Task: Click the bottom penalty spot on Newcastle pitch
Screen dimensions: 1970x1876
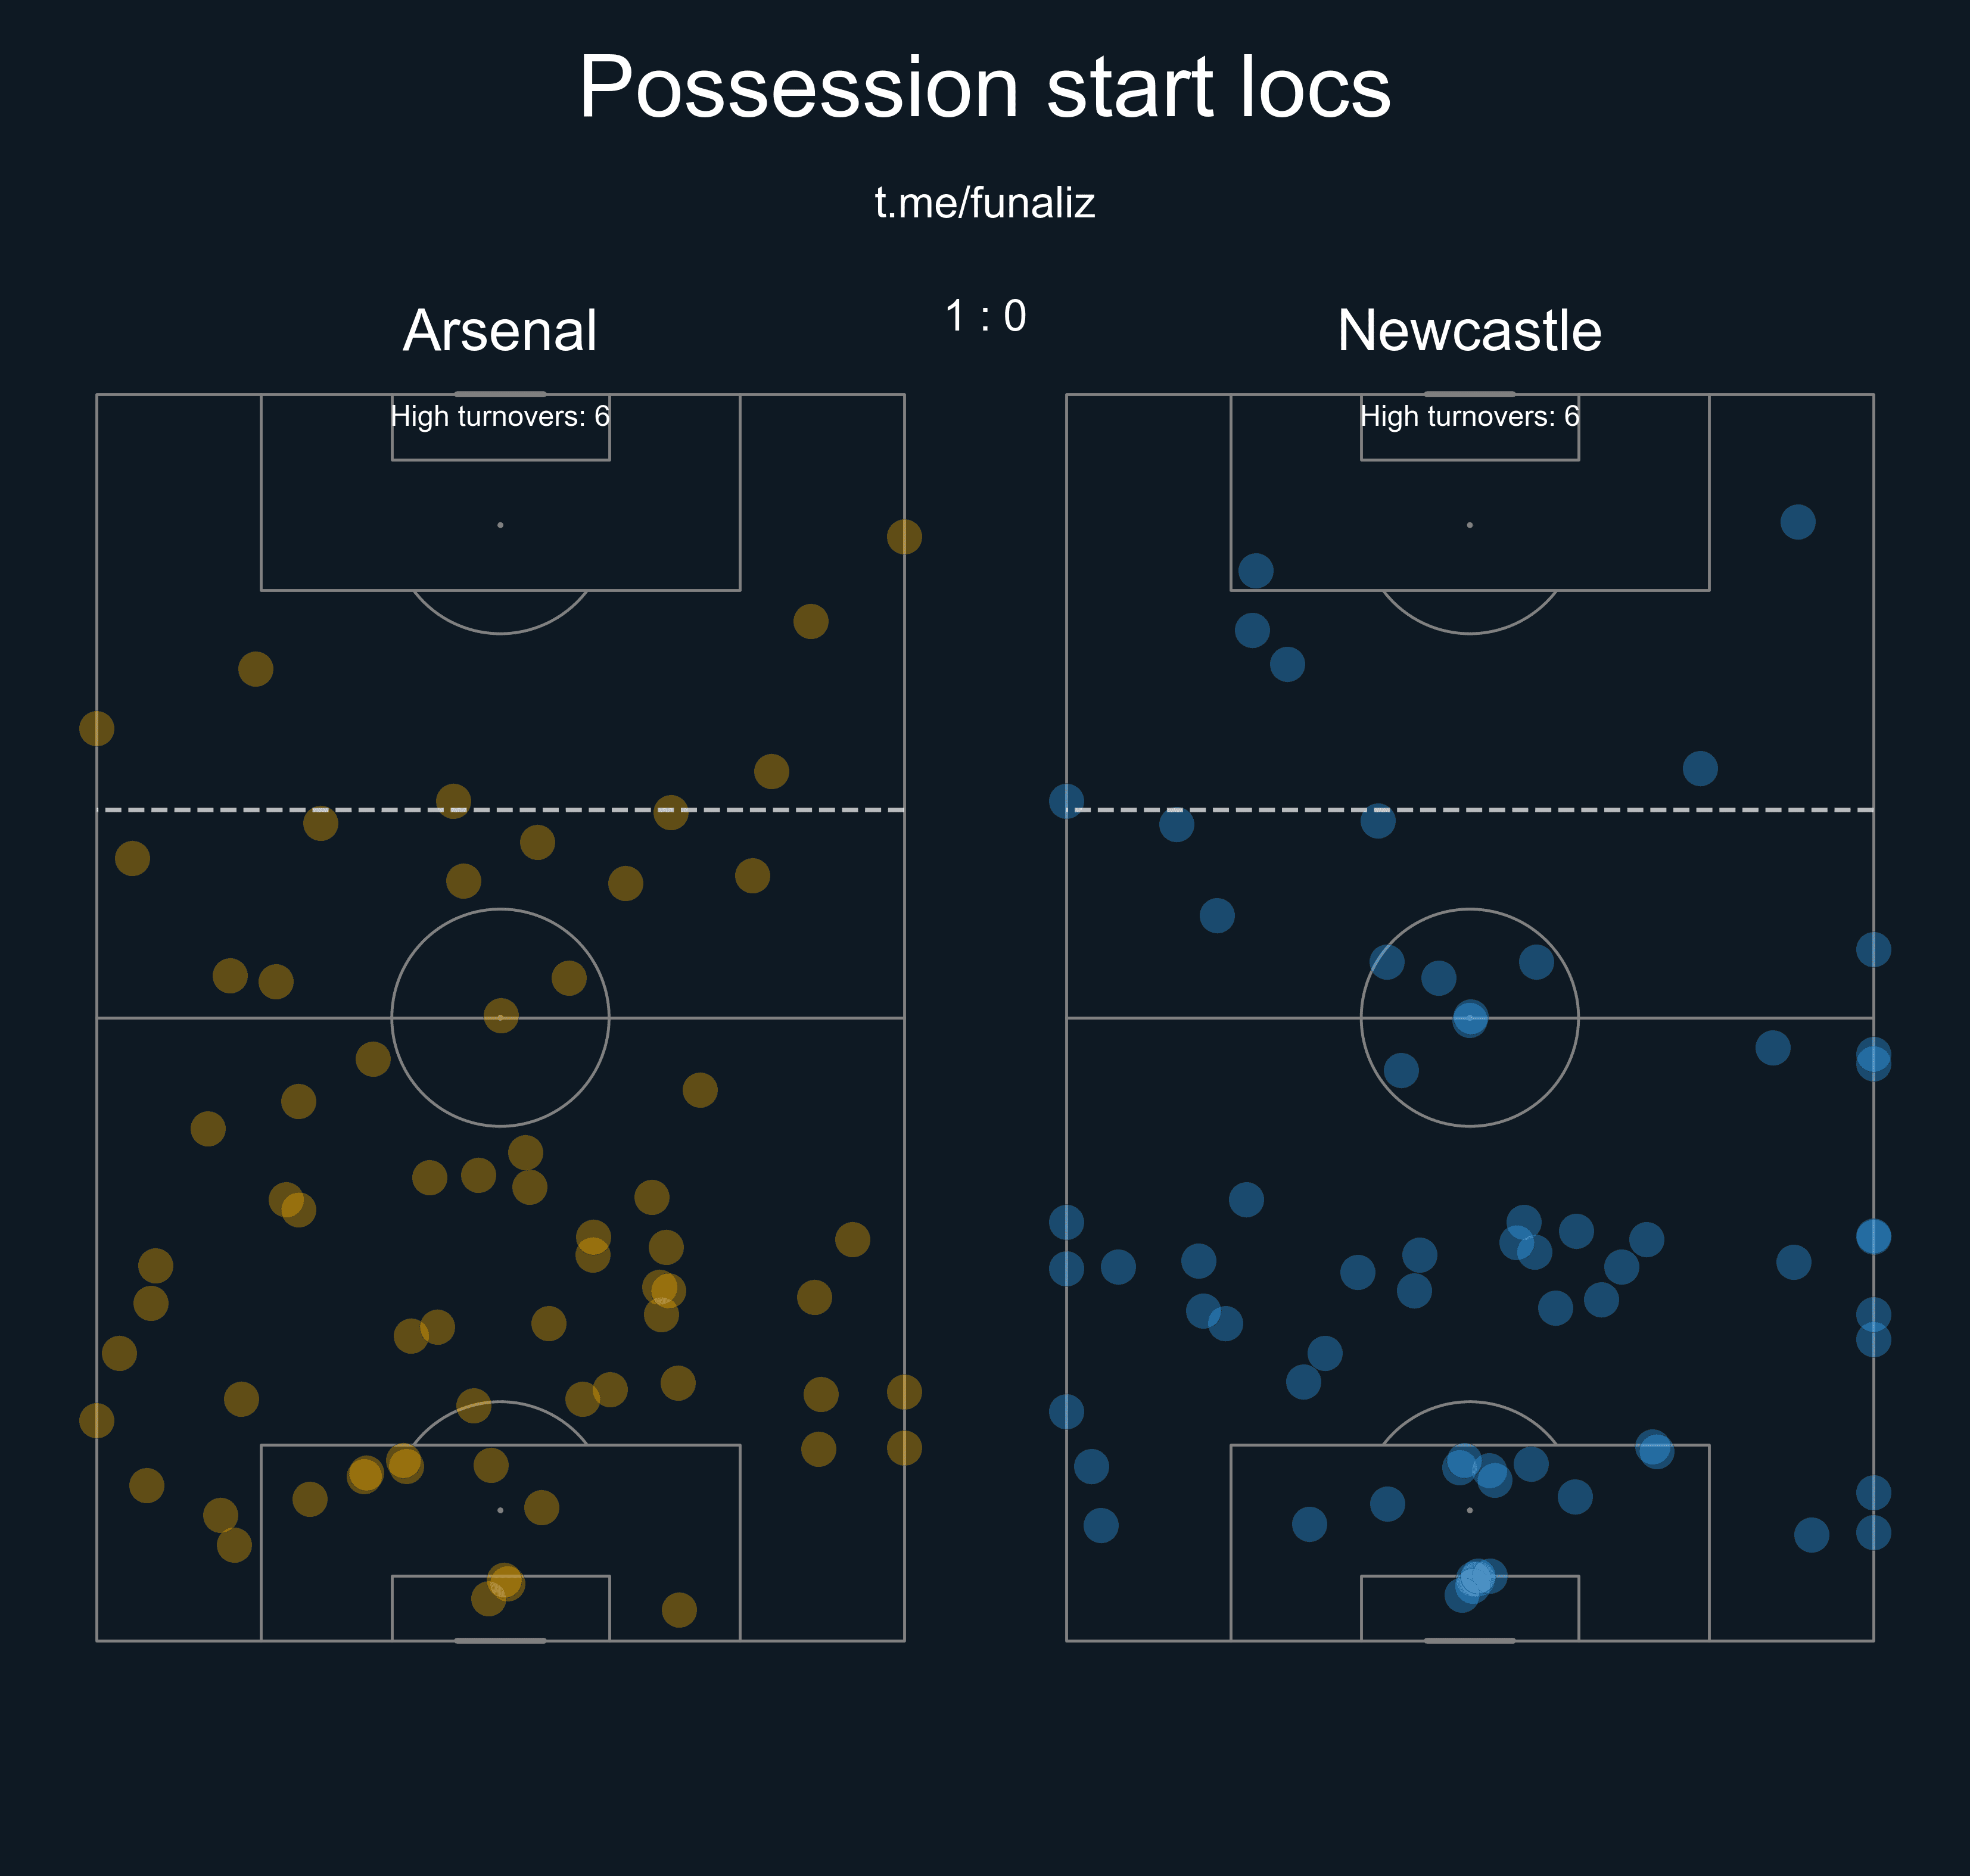Action: 1469,1510
